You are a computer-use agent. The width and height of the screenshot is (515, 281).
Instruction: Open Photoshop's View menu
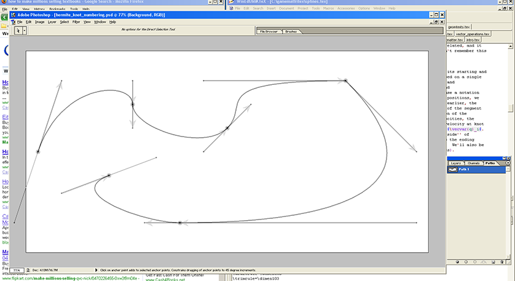point(87,22)
